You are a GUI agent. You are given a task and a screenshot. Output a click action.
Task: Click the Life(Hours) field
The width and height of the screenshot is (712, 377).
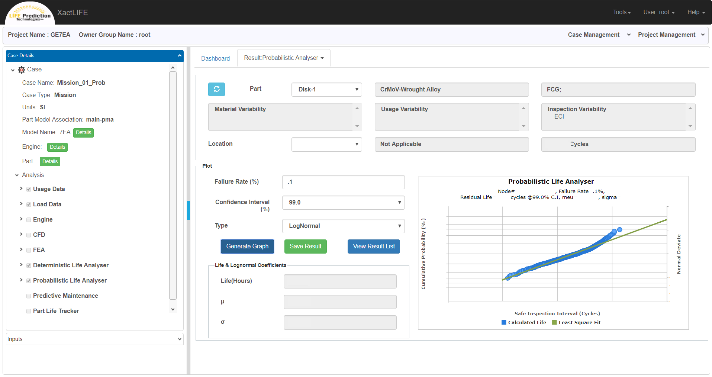point(340,281)
